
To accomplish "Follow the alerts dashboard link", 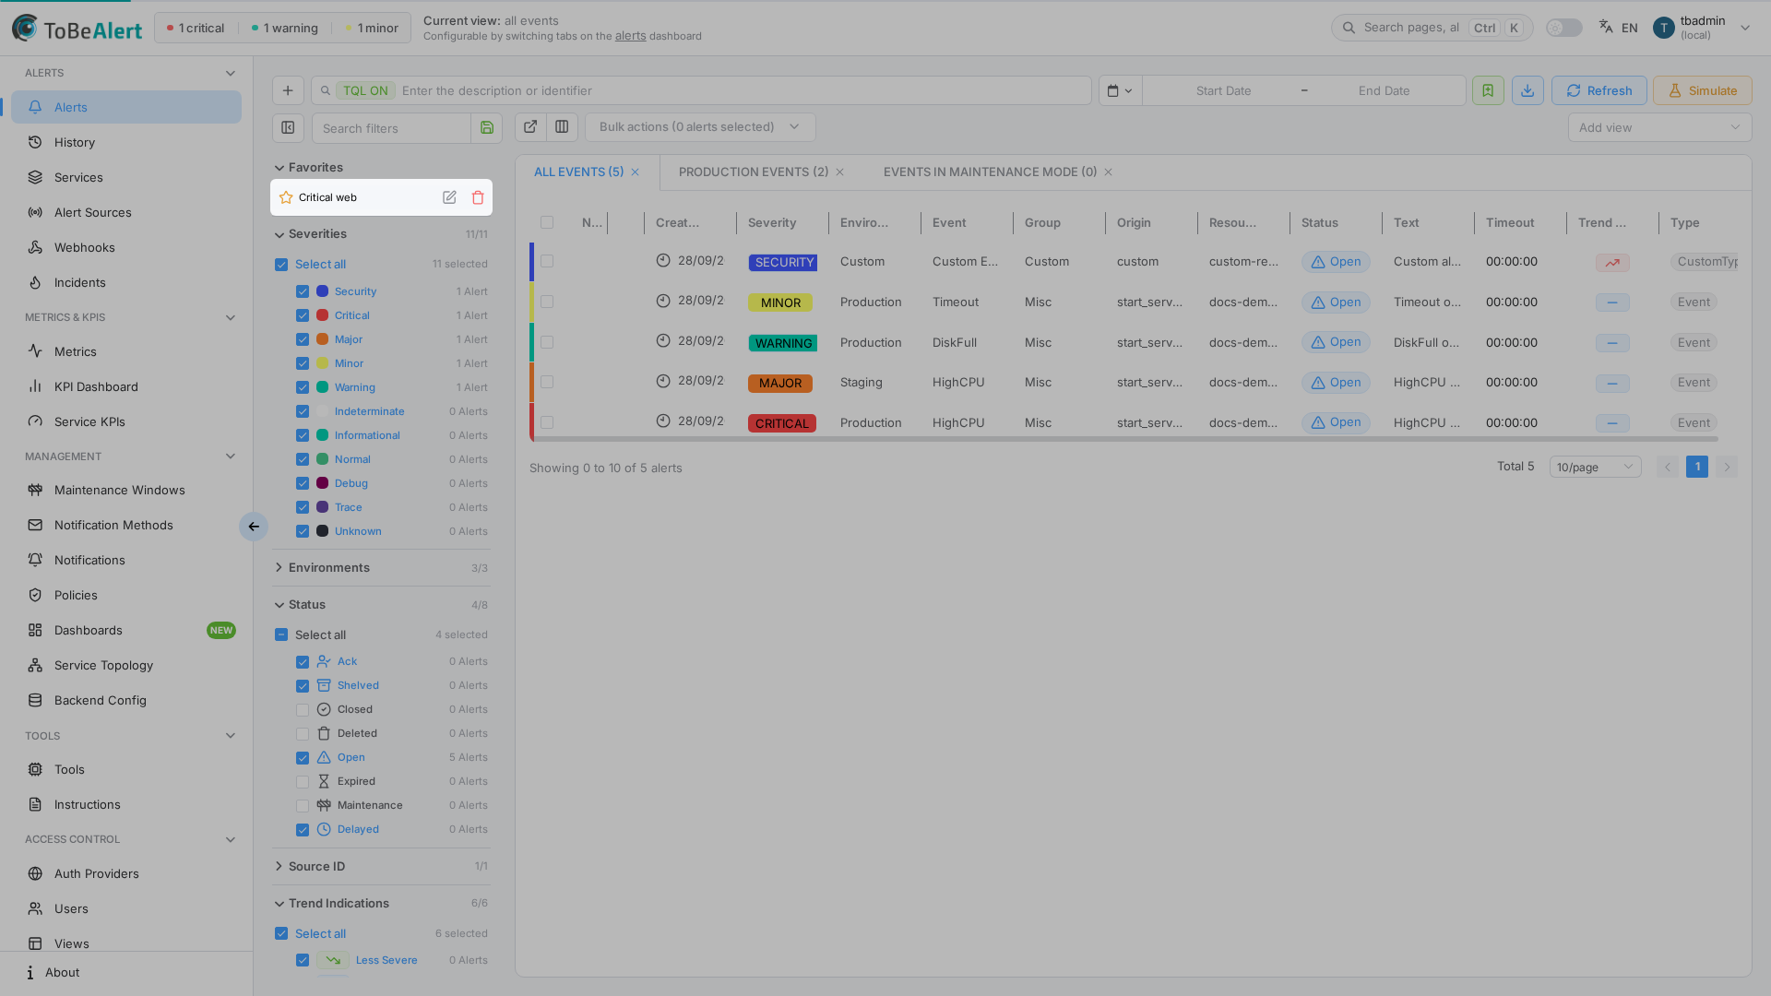I will [x=630, y=36].
